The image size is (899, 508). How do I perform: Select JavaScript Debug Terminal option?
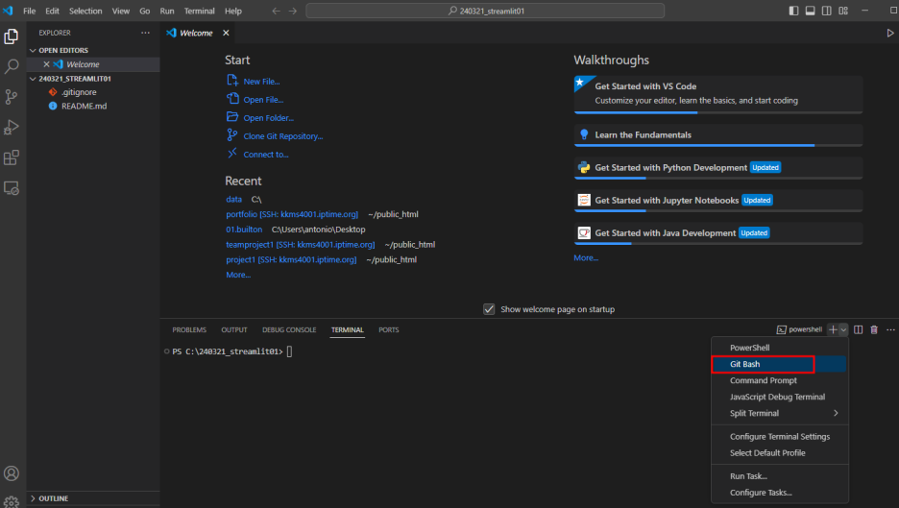tap(780, 397)
